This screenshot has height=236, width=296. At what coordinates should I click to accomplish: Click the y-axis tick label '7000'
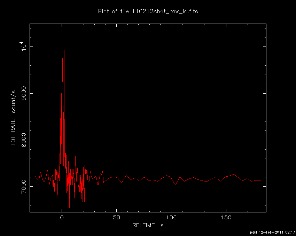(x=24, y=186)
